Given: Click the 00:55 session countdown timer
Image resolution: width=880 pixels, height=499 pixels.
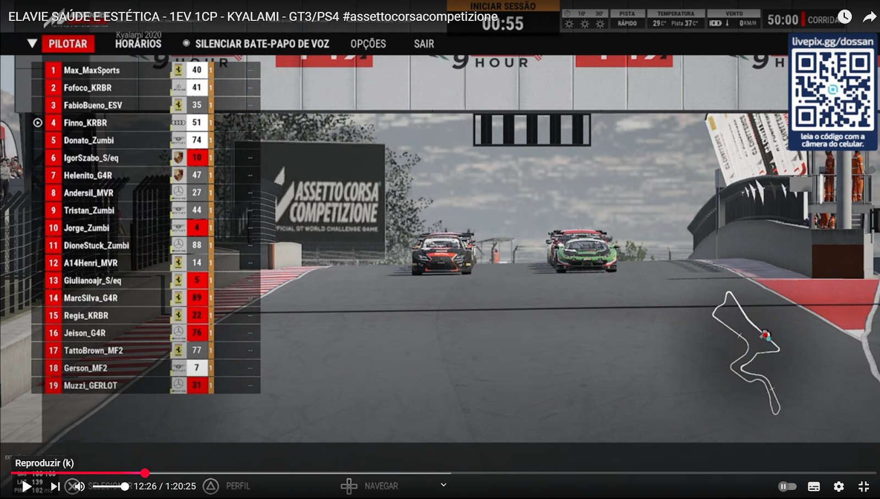Looking at the screenshot, I should pos(503,23).
